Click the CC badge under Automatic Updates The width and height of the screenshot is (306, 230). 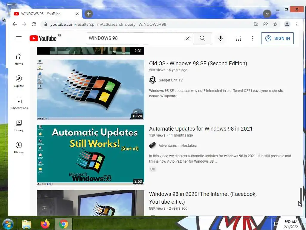point(153,169)
